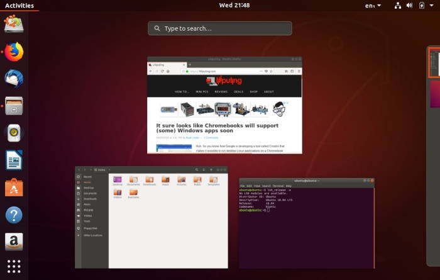Select the active first workspace thumbnail

point(434,62)
